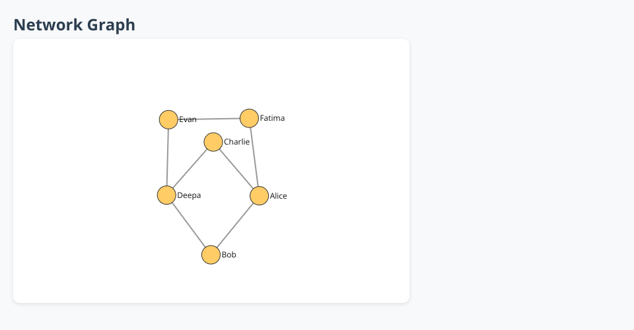Screen dimensions: 634x330
Task: Select the edge between Deepa and Bob
Action: click(188, 225)
